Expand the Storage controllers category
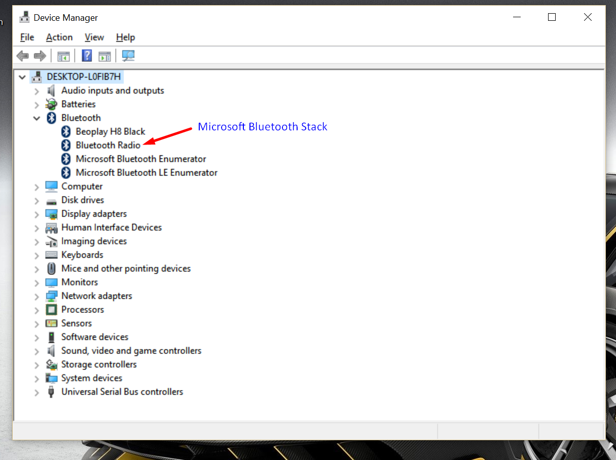 (37, 365)
